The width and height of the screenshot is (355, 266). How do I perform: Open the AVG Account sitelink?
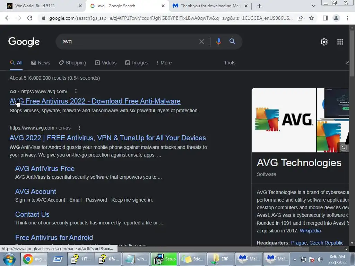coord(36,191)
